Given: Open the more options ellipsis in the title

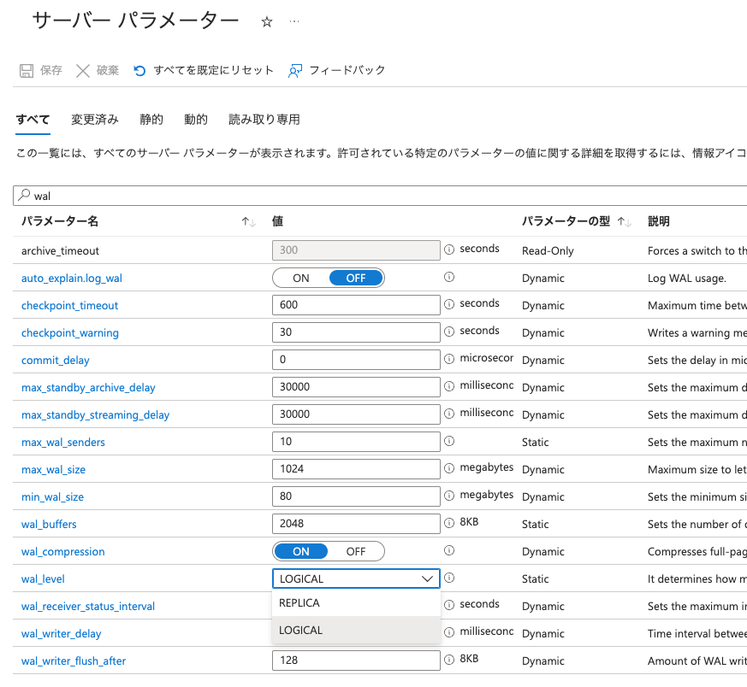Looking at the screenshot, I should pos(294,21).
